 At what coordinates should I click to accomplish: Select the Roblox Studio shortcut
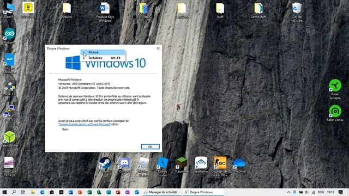pos(163,167)
